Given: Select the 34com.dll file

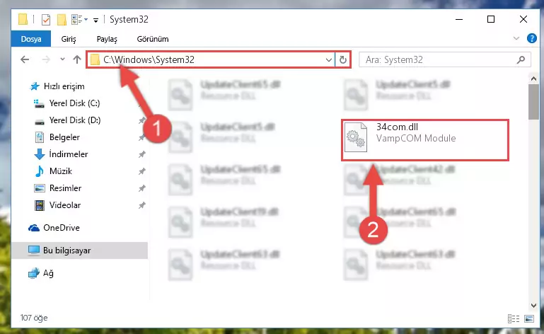Looking at the screenshot, I should (425, 140).
